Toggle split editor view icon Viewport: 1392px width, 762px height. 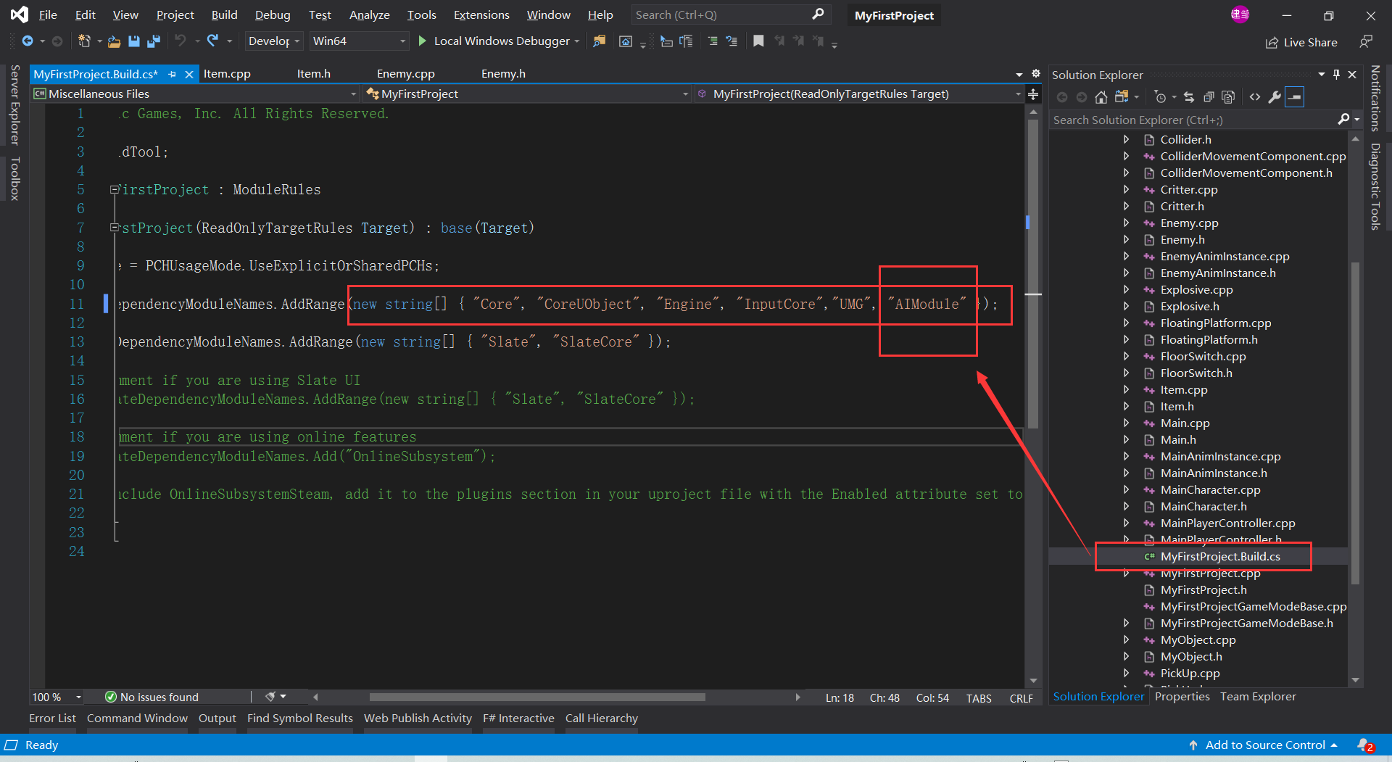pyautogui.click(x=1033, y=94)
